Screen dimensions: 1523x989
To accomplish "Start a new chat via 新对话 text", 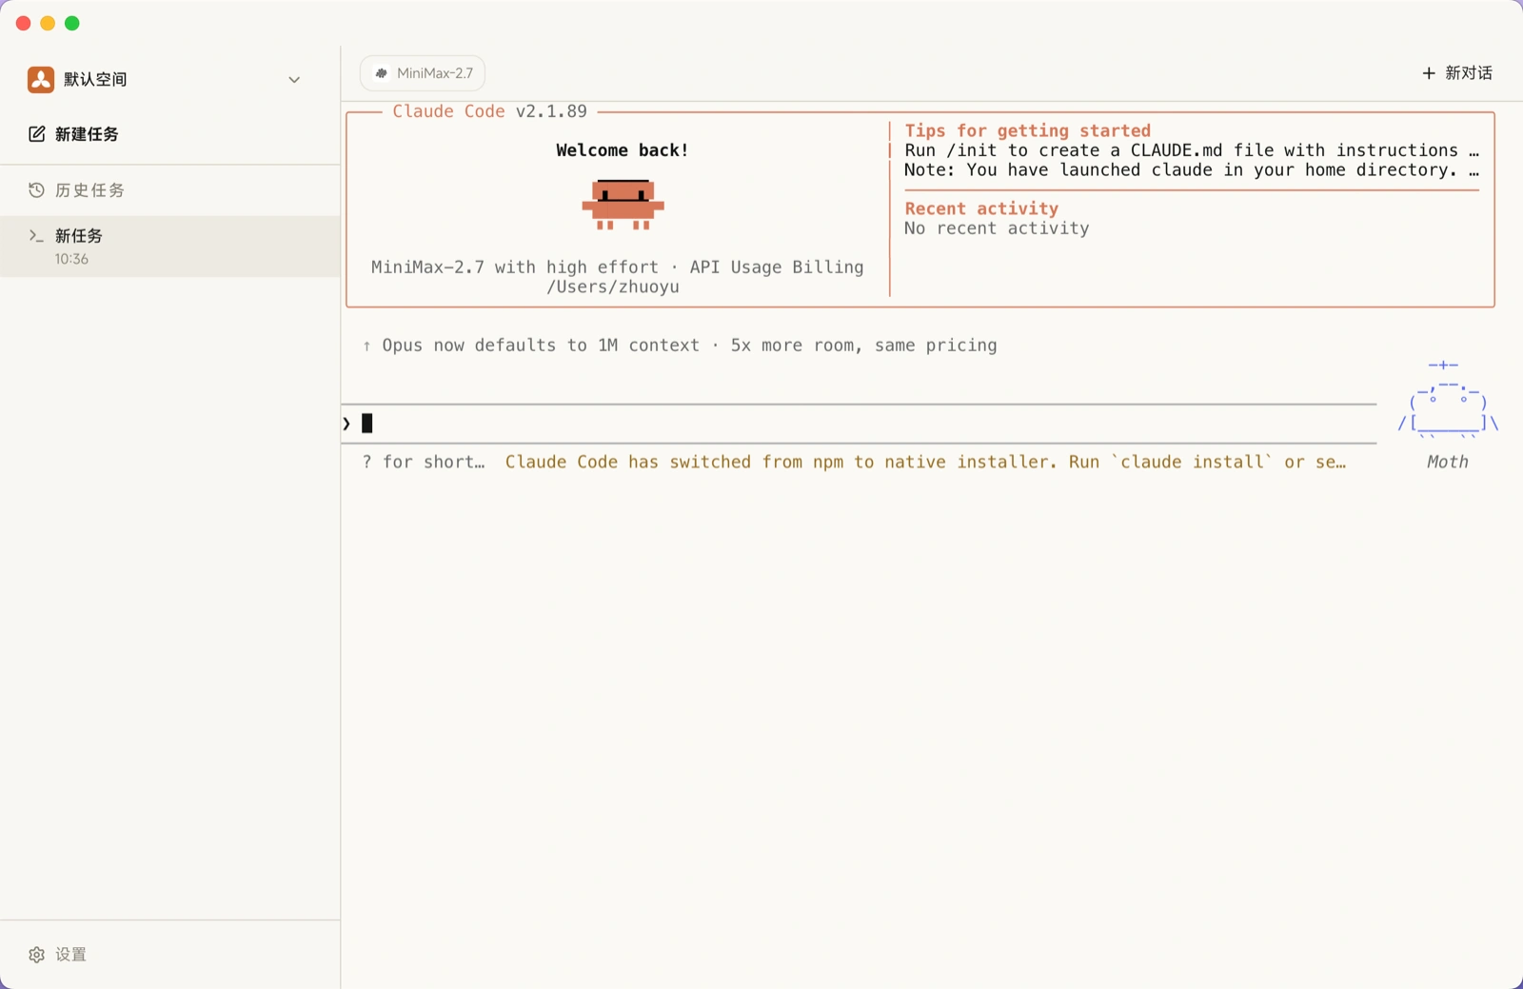I will click(x=1468, y=73).
